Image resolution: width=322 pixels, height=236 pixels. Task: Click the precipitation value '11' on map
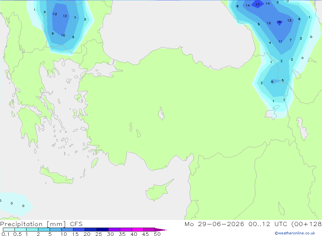[x=280, y=42]
